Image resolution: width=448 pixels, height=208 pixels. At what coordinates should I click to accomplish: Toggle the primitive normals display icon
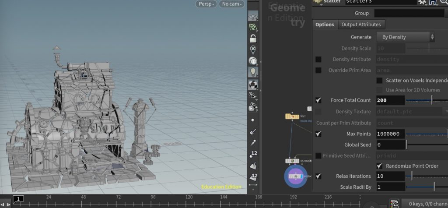click(253, 166)
